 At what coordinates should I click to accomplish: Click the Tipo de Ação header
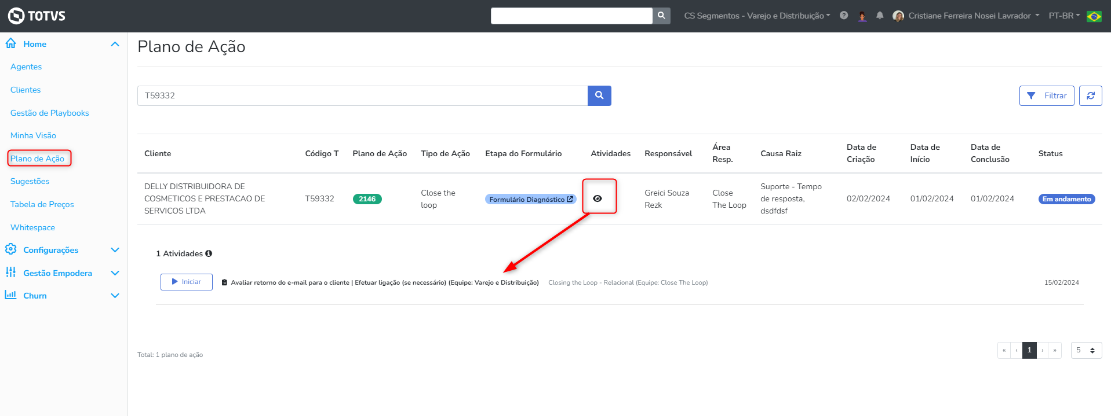tap(445, 153)
